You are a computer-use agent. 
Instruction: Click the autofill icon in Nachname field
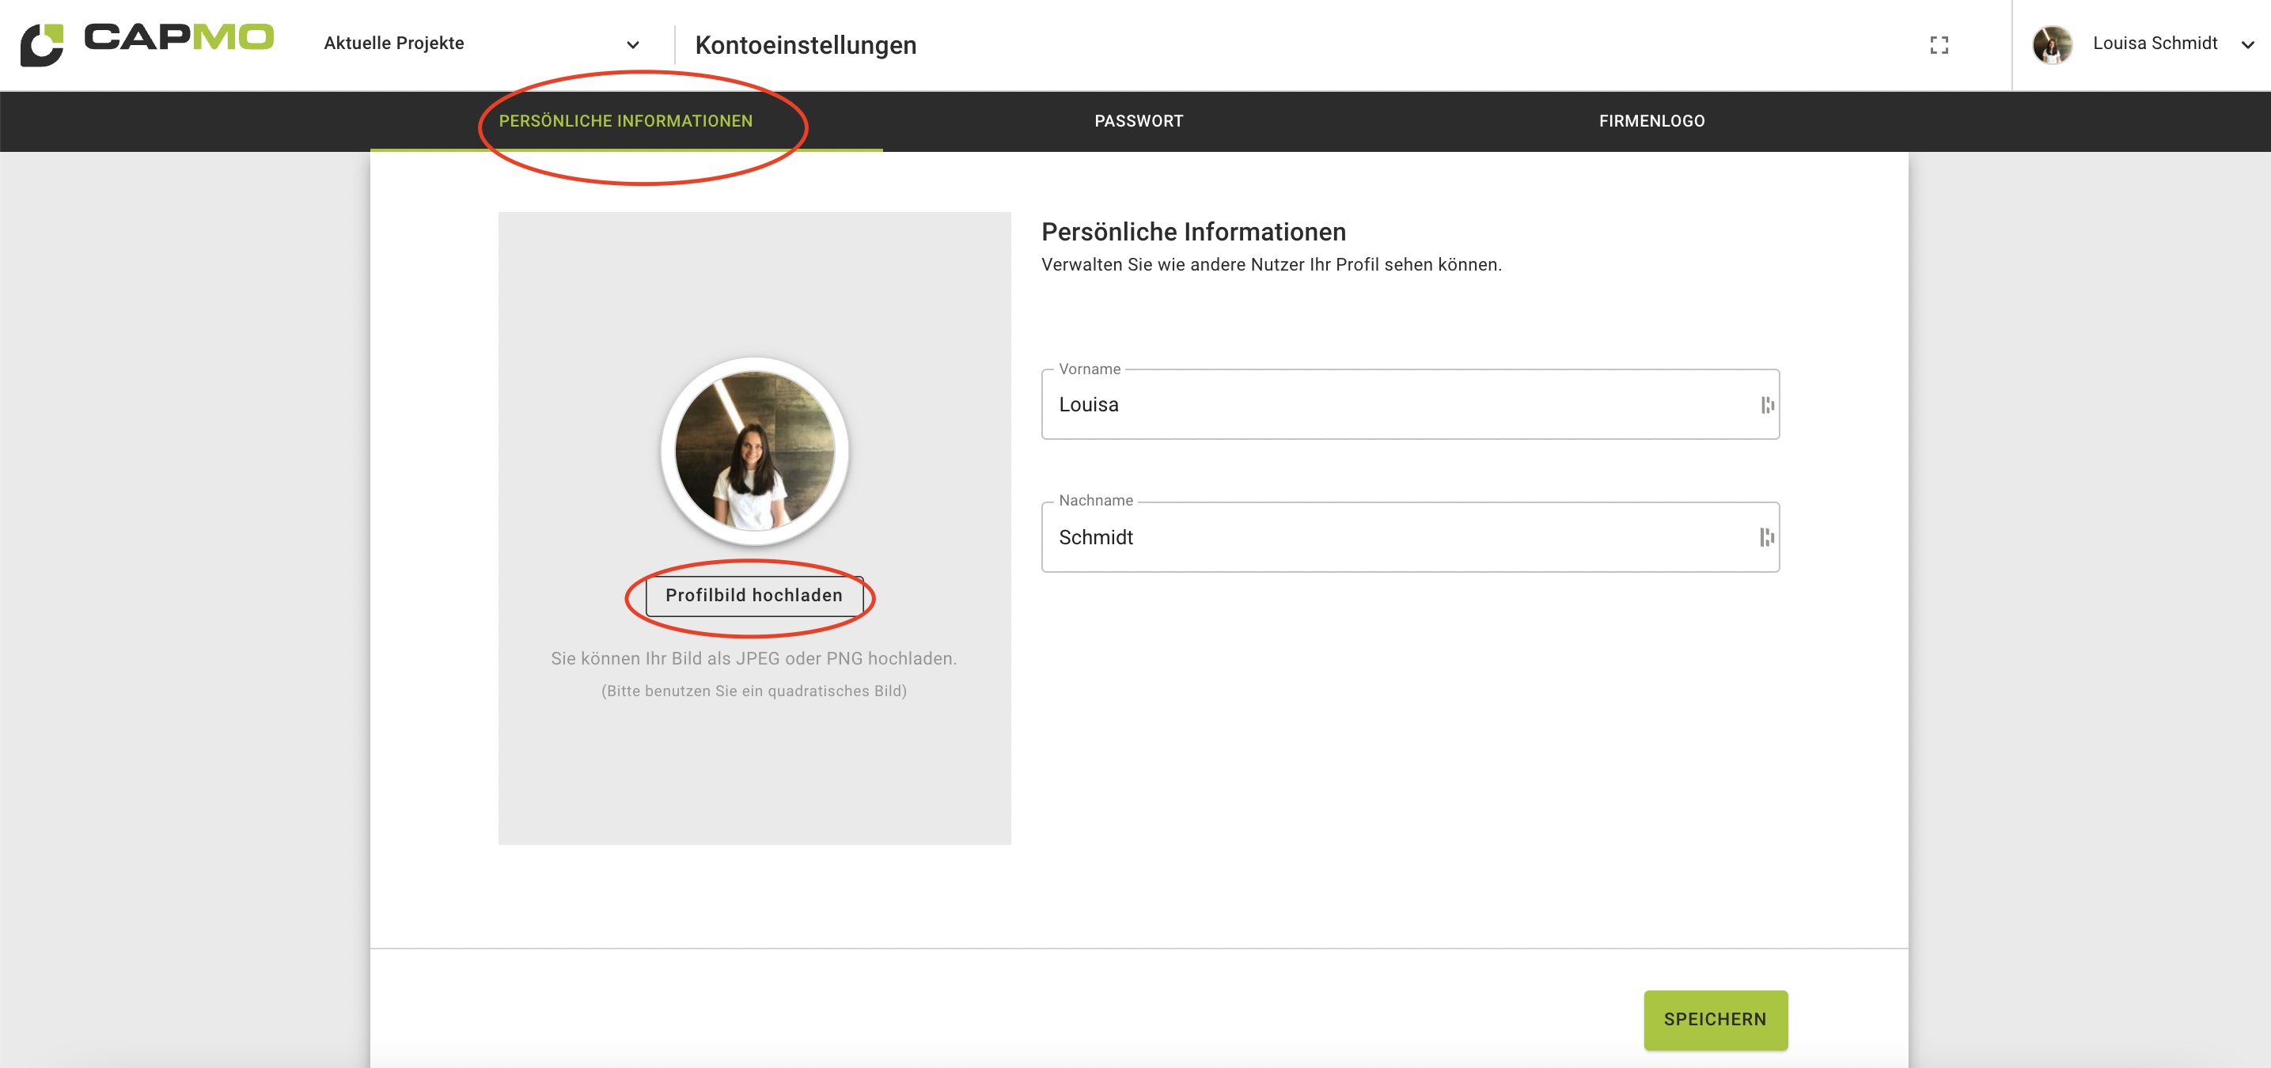pos(1767,537)
